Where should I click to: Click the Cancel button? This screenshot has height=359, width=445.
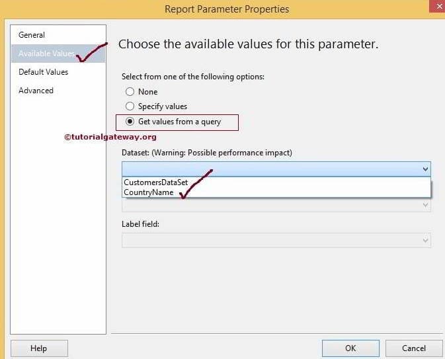(414, 348)
